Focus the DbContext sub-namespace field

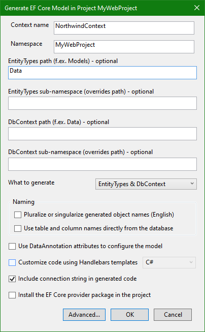point(102,164)
